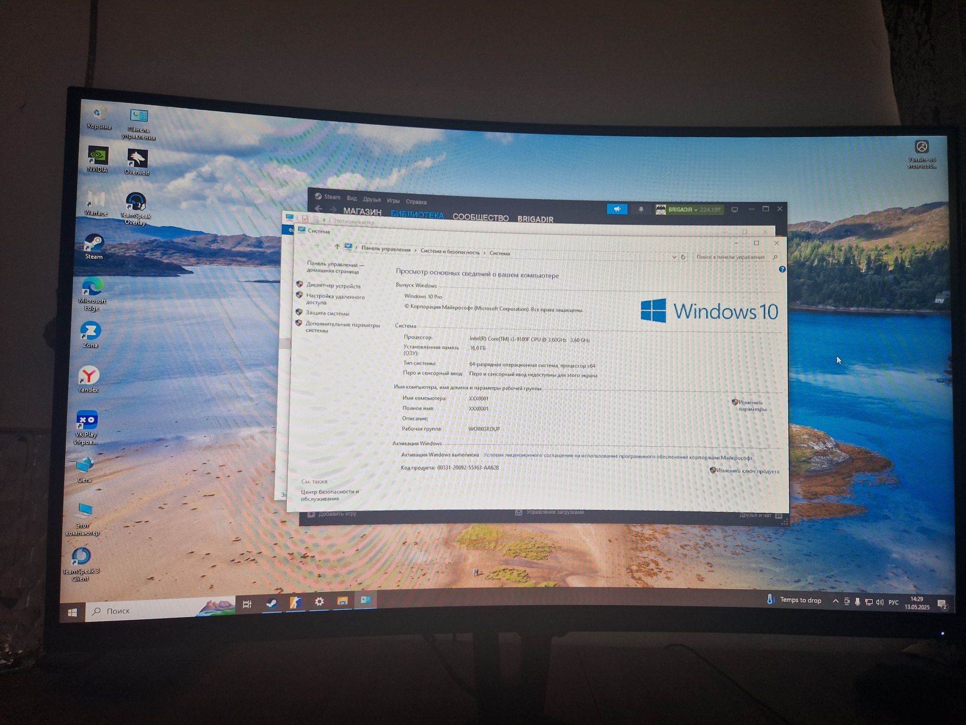This screenshot has width=966, height=725.
Task: Open the Сеть network desktop icon
Action: 85,470
